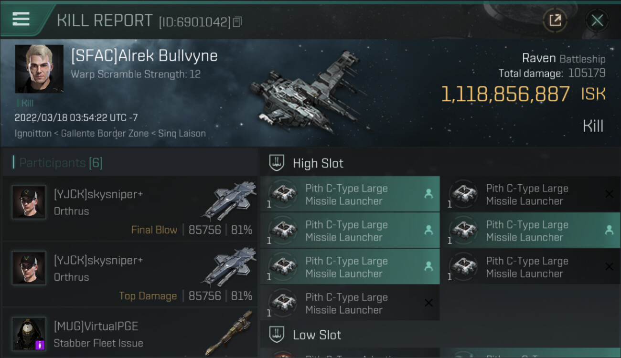Click the High Slot shield icon
Viewport: 621px width, 358px height.
277,163
